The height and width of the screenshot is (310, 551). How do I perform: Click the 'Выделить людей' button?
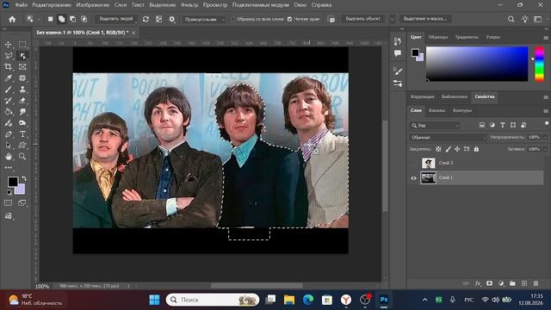coord(116,19)
